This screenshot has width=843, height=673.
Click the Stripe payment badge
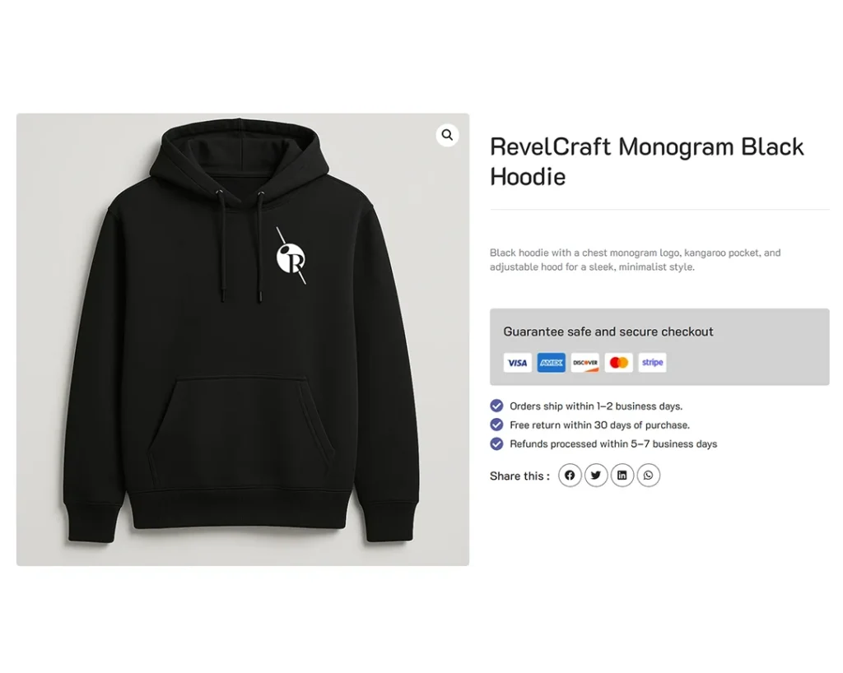pos(652,363)
